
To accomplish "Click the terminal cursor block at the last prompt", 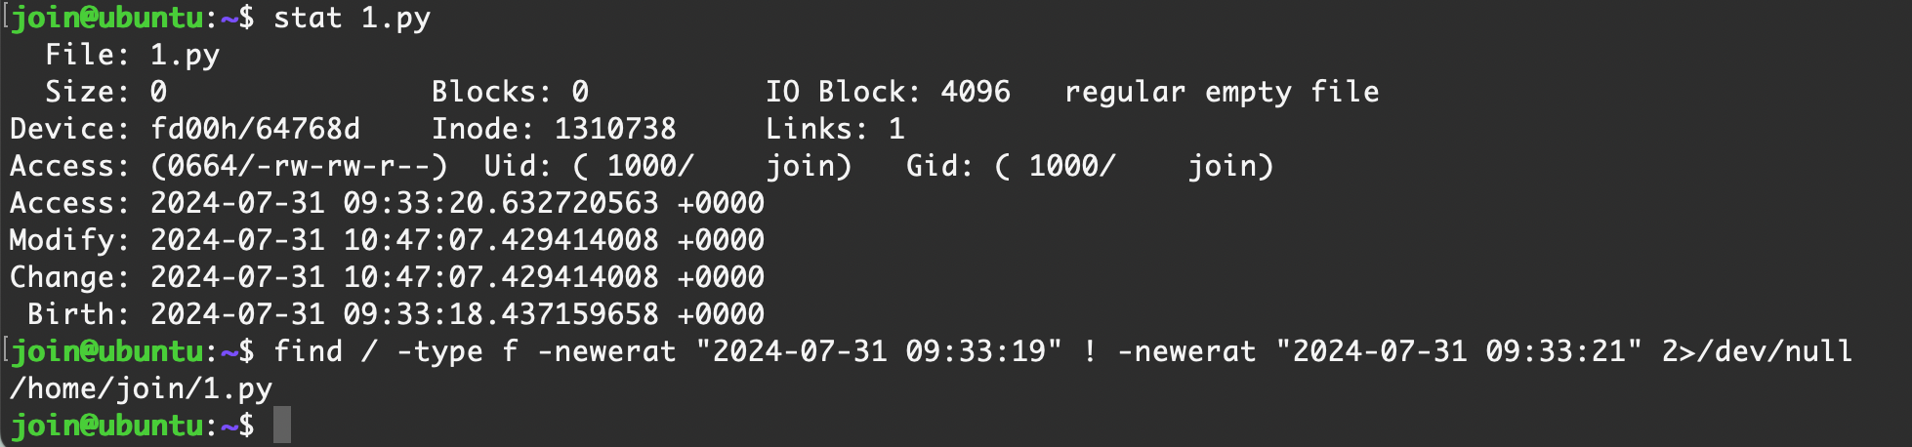I will (x=281, y=426).
